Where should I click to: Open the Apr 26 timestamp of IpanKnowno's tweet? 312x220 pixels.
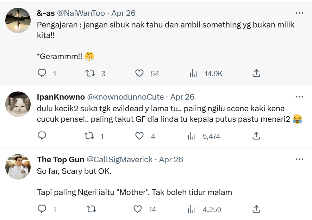coord(182,97)
